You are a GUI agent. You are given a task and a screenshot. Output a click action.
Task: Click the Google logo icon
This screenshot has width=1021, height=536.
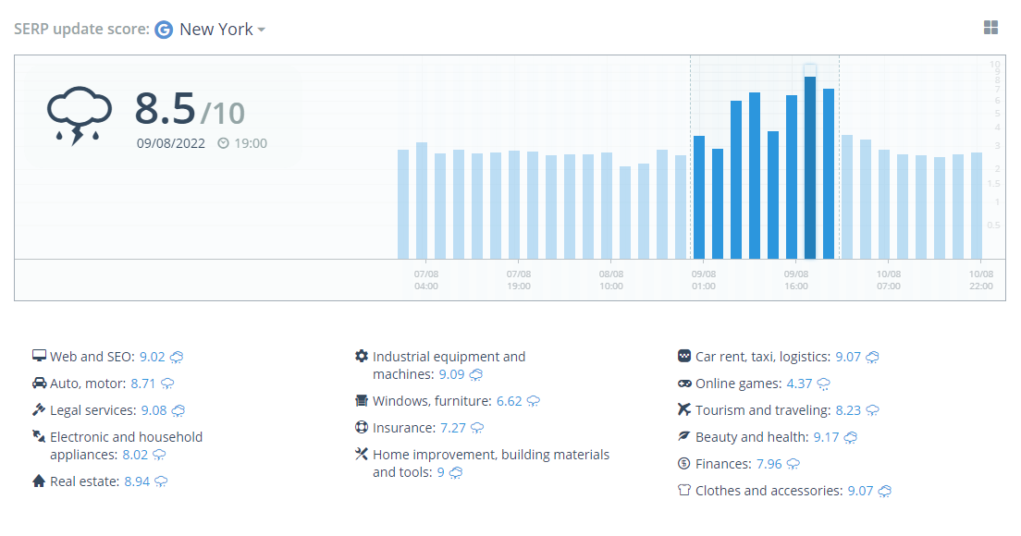[x=164, y=30]
